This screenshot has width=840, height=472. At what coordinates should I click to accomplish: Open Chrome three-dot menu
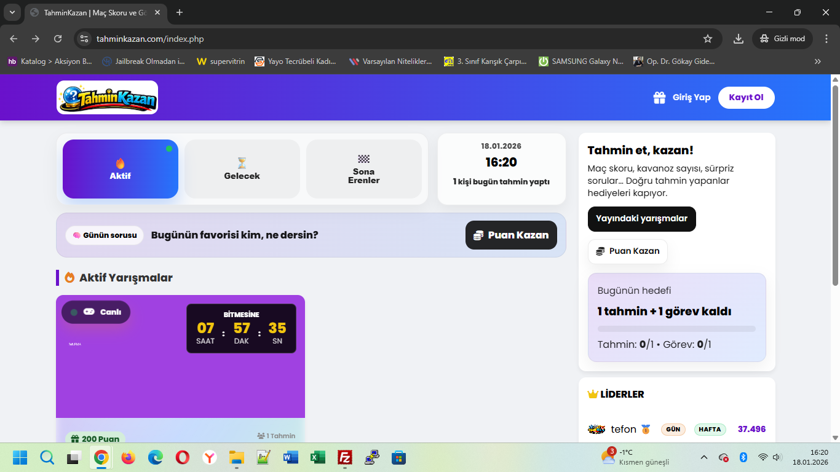click(x=825, y=39)
